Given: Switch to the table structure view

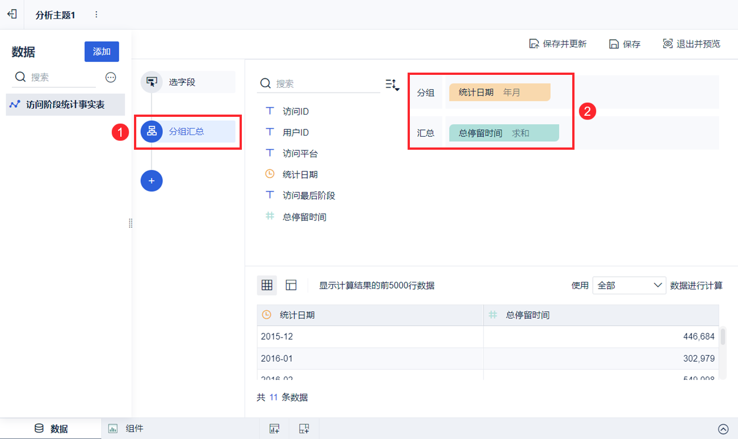Looking at the screenshot, I should (291, 285).
